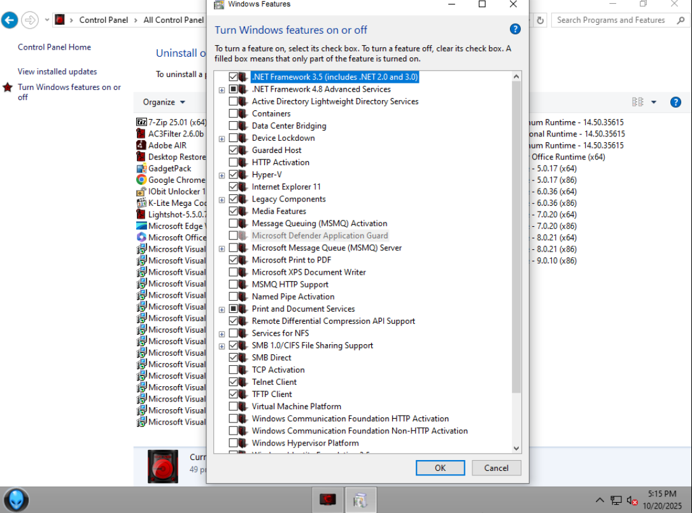Click the red star icon beside Turn Windows features
Screen dimensions: 692x513
(8, 87)
